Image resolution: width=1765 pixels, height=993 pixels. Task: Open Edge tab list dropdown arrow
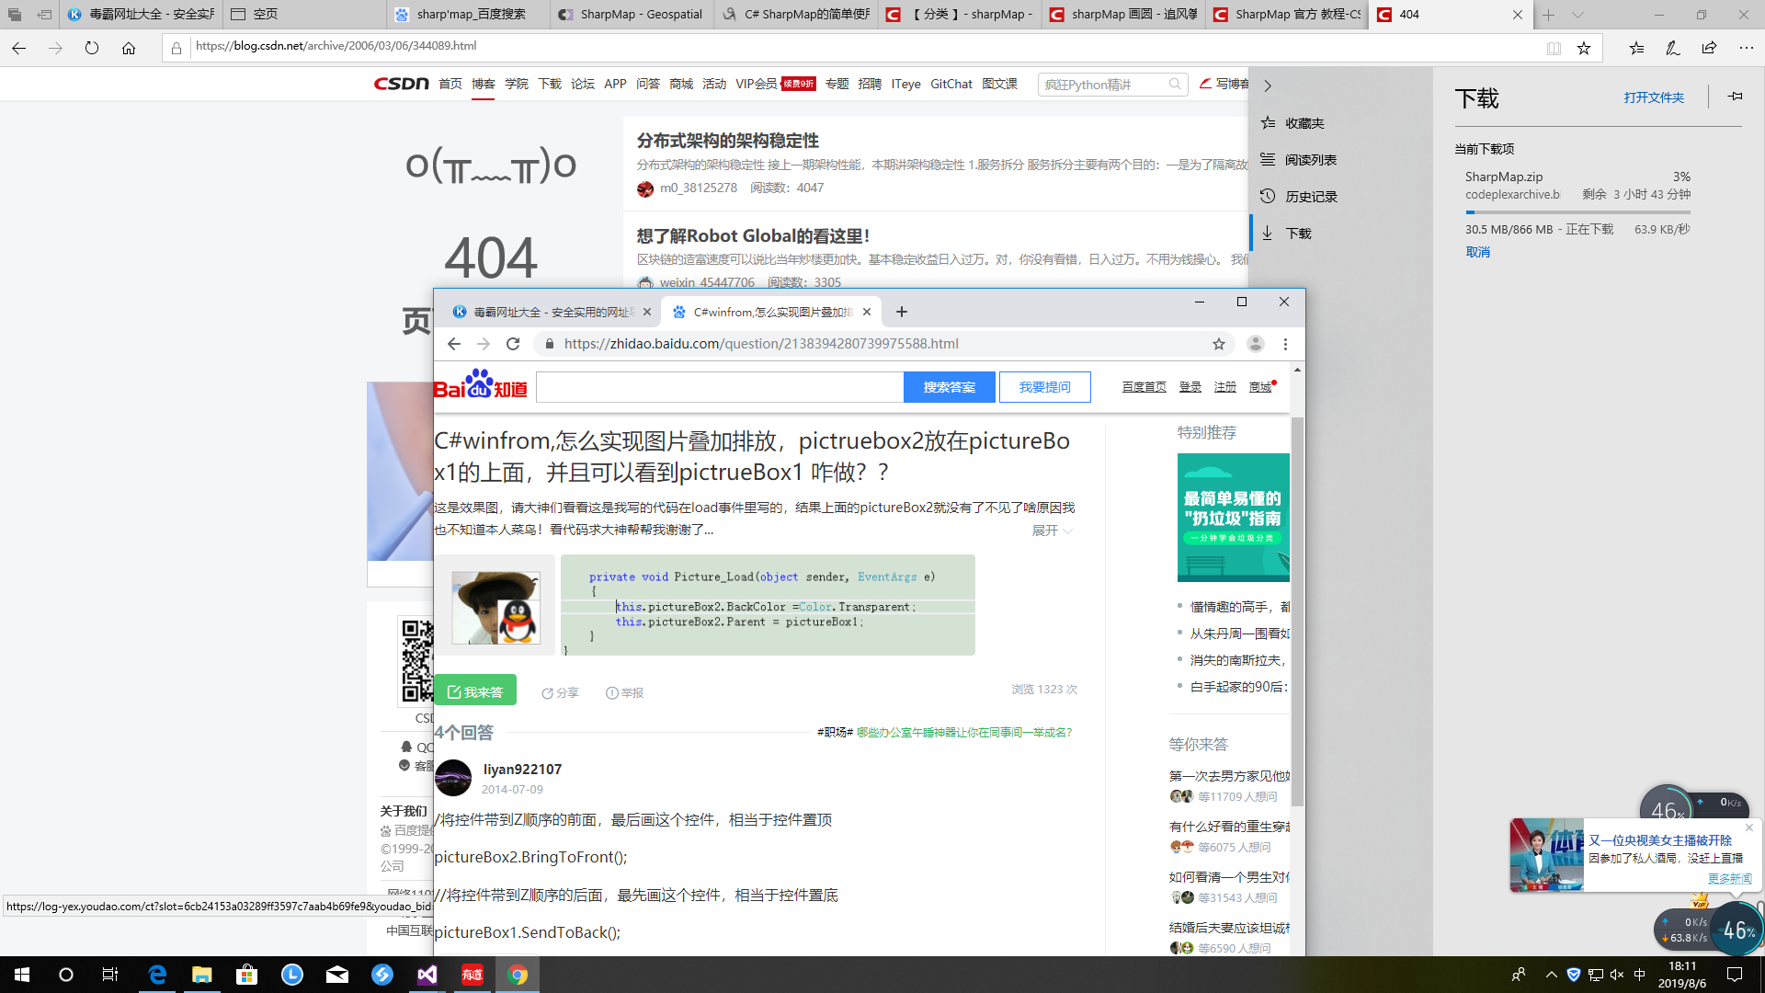[1577, 15]
